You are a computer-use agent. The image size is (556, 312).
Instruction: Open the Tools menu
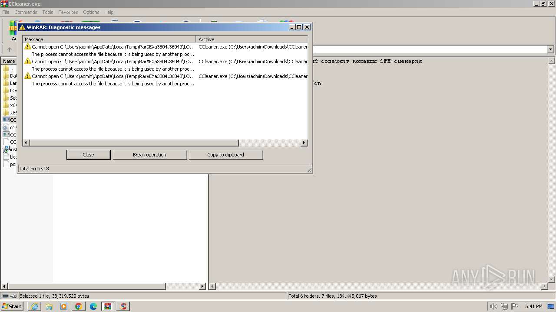[48, 12]
